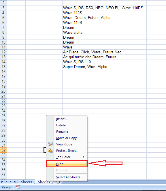Select row header 20

point(3,91)
